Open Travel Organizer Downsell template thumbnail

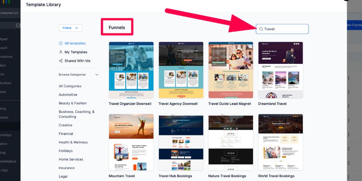pyautogui.click(x=131, y=70)
